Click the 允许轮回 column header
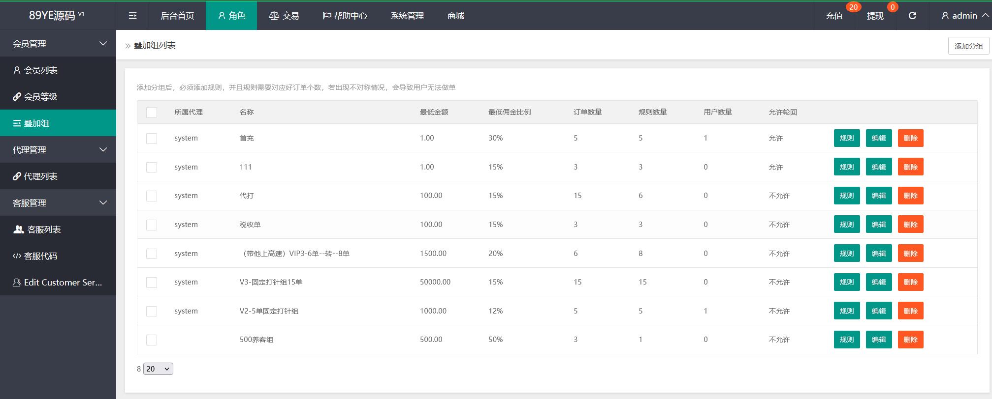 click(x=783, y=112)
